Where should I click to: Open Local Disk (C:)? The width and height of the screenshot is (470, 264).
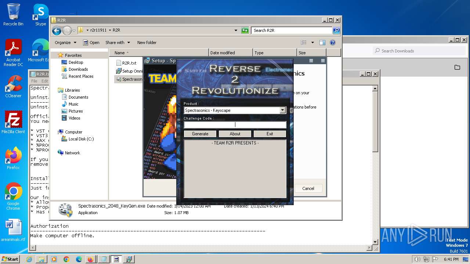(81, 139)
